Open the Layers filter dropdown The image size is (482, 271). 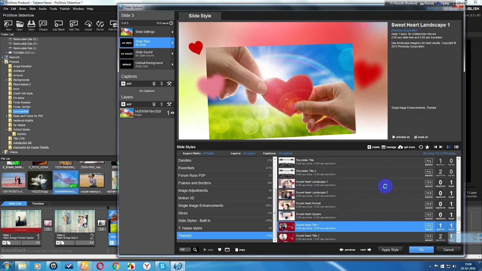click(x=249, y=154)
